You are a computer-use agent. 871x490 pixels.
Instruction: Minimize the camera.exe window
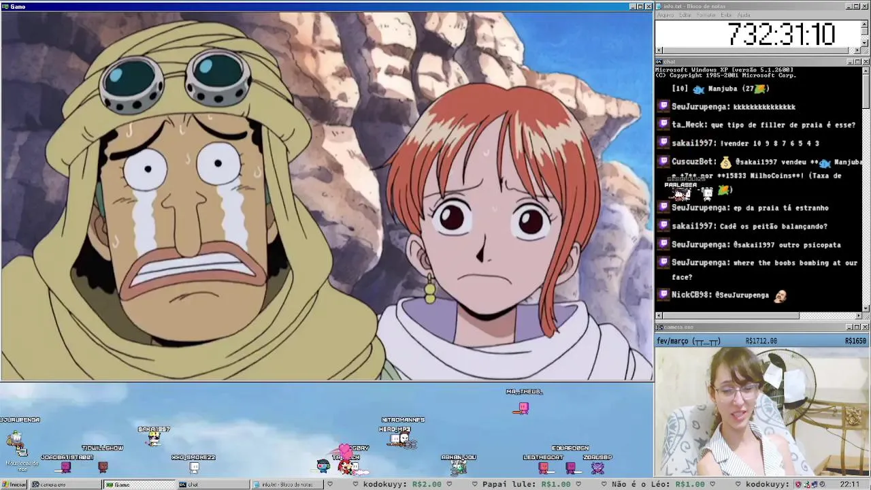[x=849, y=327]
